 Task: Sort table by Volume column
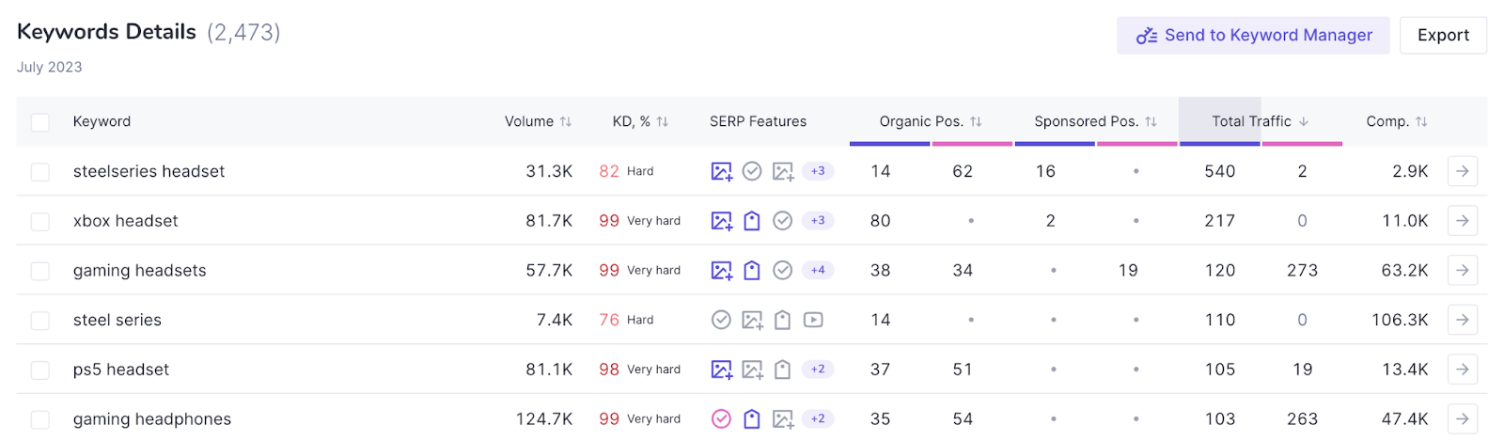pos(538,121)
